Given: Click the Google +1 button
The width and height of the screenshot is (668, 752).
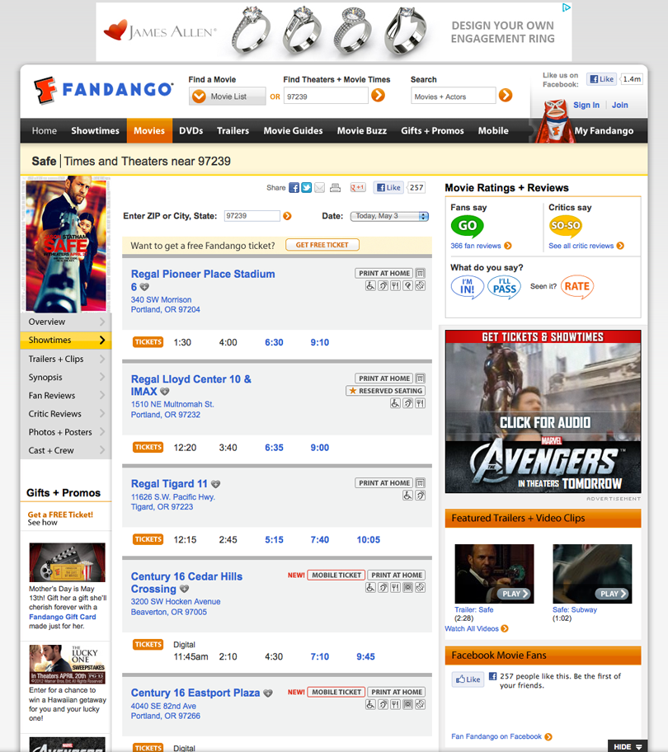Looking at the screenshot, I should click(x=358, y=187).
